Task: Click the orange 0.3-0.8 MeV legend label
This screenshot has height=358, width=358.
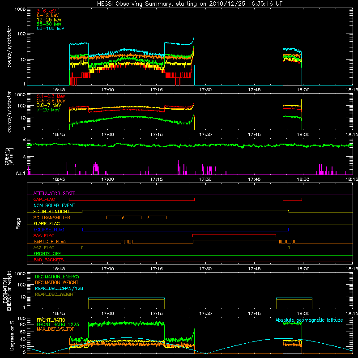Action: pyautogui.click(x=51, y=101)
